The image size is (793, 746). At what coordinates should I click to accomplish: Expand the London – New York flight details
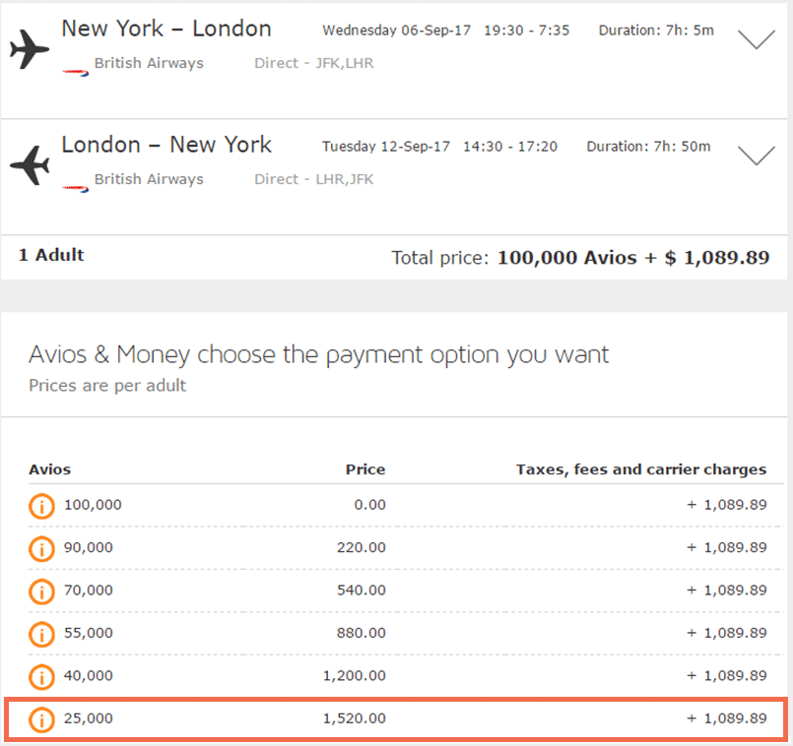[757, 155]
